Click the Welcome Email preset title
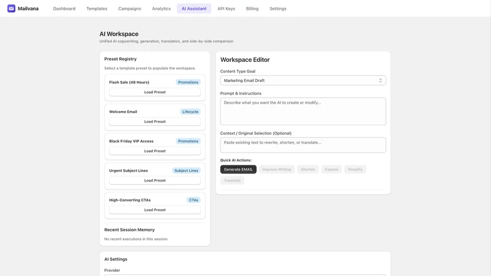This screenshot has width=491, height=276. tap(123, 112)
